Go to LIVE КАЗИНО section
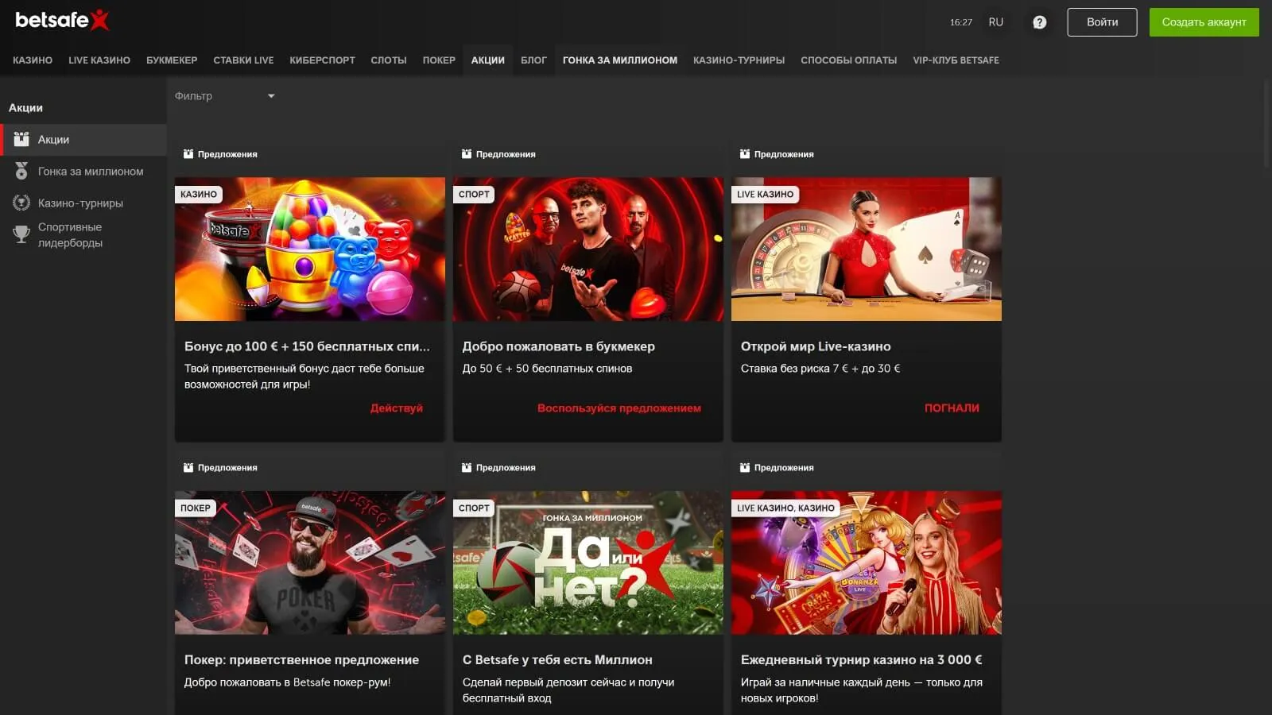The height and width of the screenshot is (715, 1272). 99,60
